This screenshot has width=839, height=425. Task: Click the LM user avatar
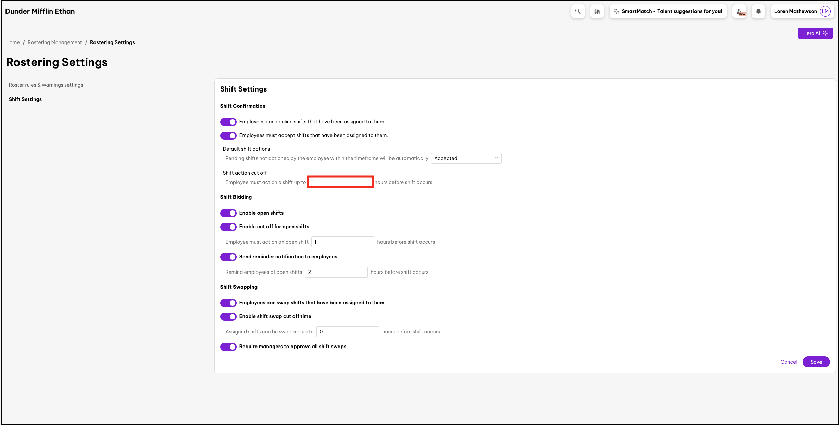click(x=825, y=11)
